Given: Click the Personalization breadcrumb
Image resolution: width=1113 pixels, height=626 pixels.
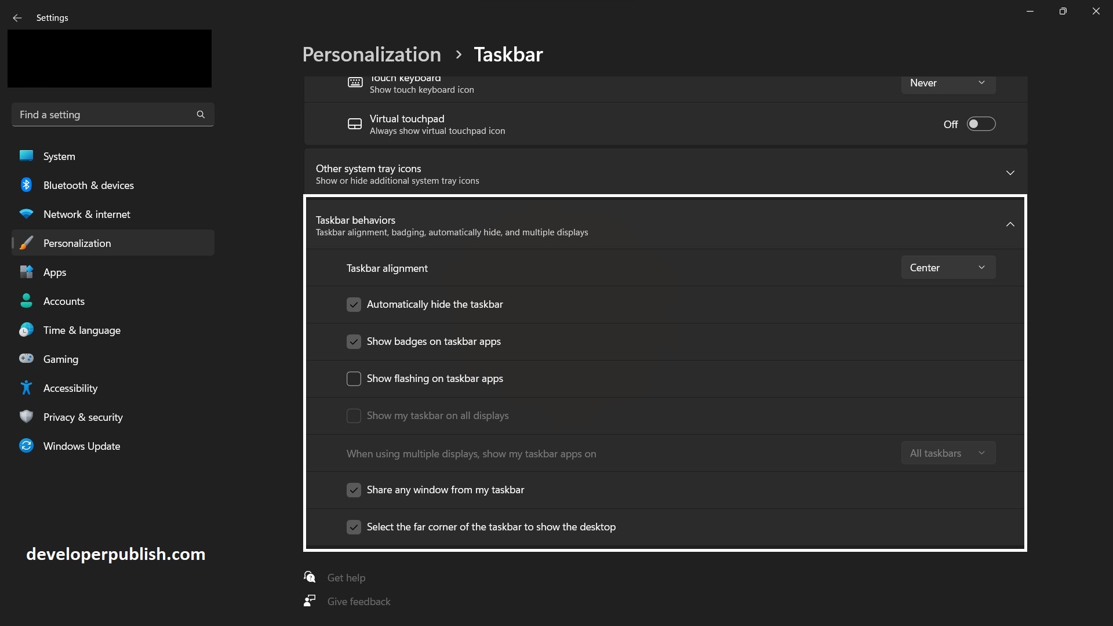Looking at the screenshot, I should (372, 54).
